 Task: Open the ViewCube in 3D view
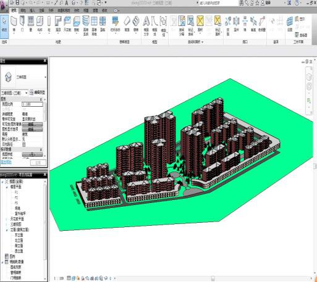(x=309, y=77)
